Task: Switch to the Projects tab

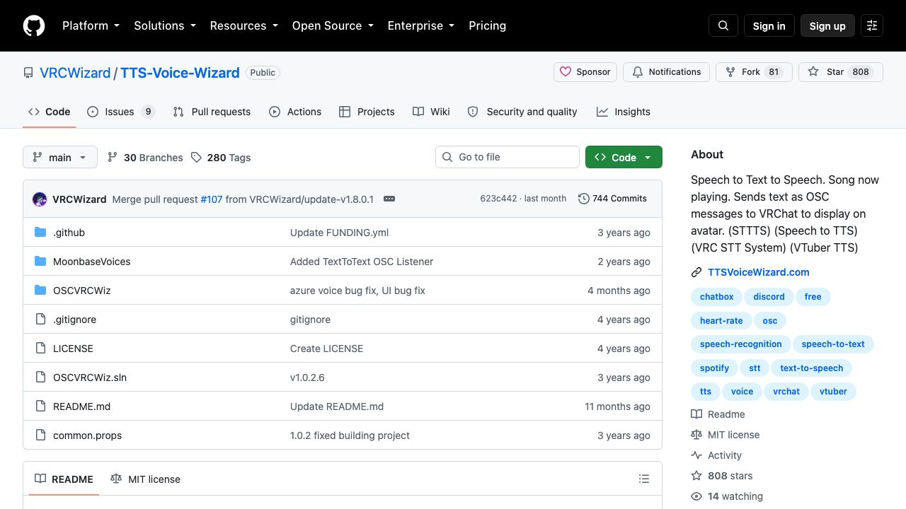Action: pyautogui.click(x=367, y=112)
